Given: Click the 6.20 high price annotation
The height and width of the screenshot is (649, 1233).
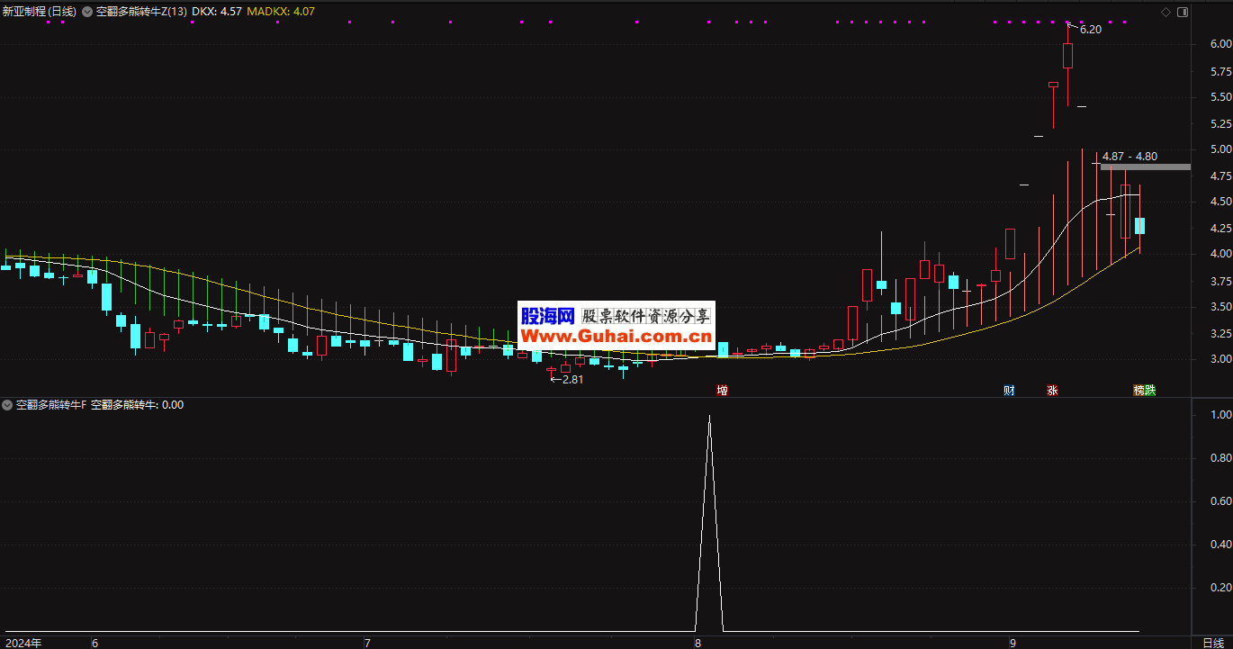Looking at the screenshot, I should point(1090,29).
